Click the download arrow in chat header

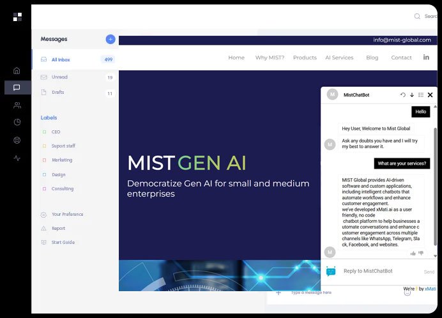pos(412,95)
